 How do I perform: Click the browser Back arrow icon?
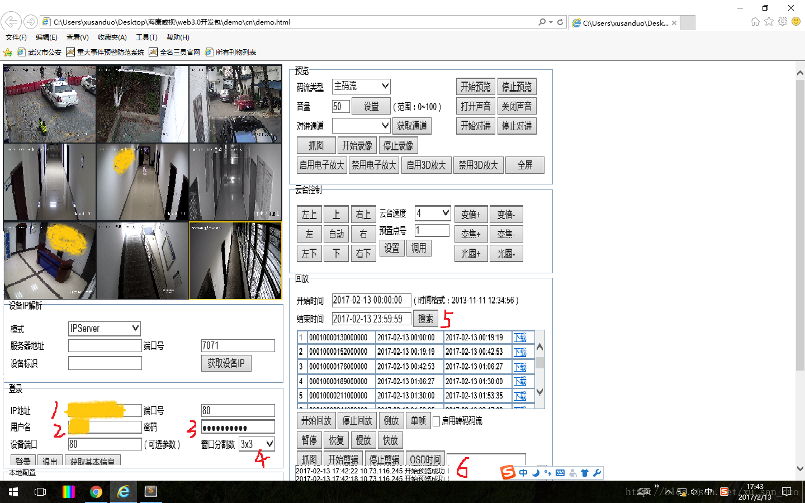(x=11, y=22)
